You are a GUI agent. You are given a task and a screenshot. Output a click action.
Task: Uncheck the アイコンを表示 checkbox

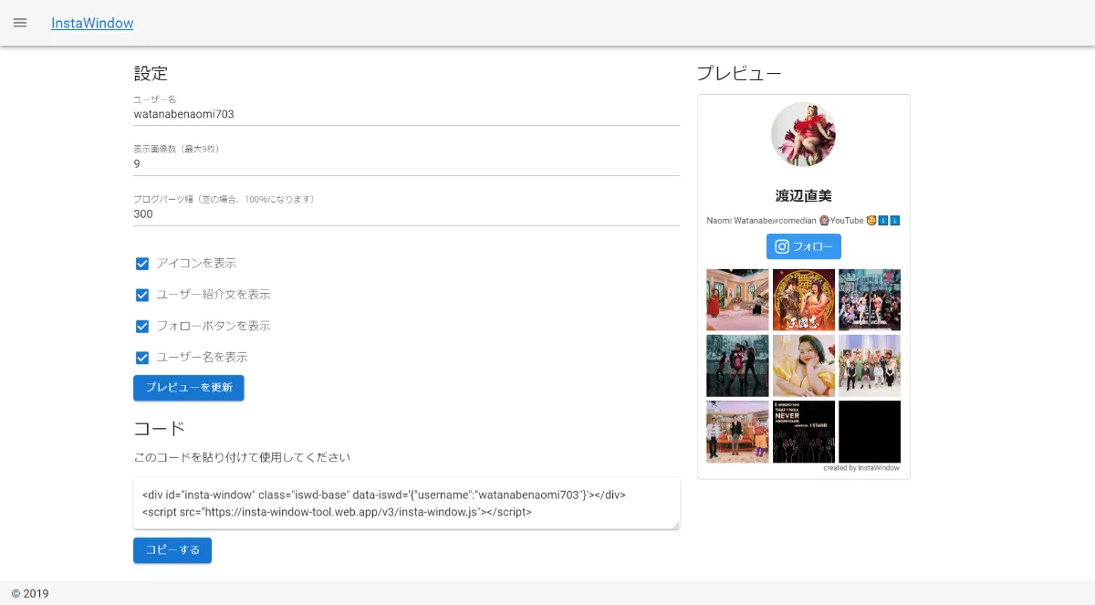(x=142, y=264)
